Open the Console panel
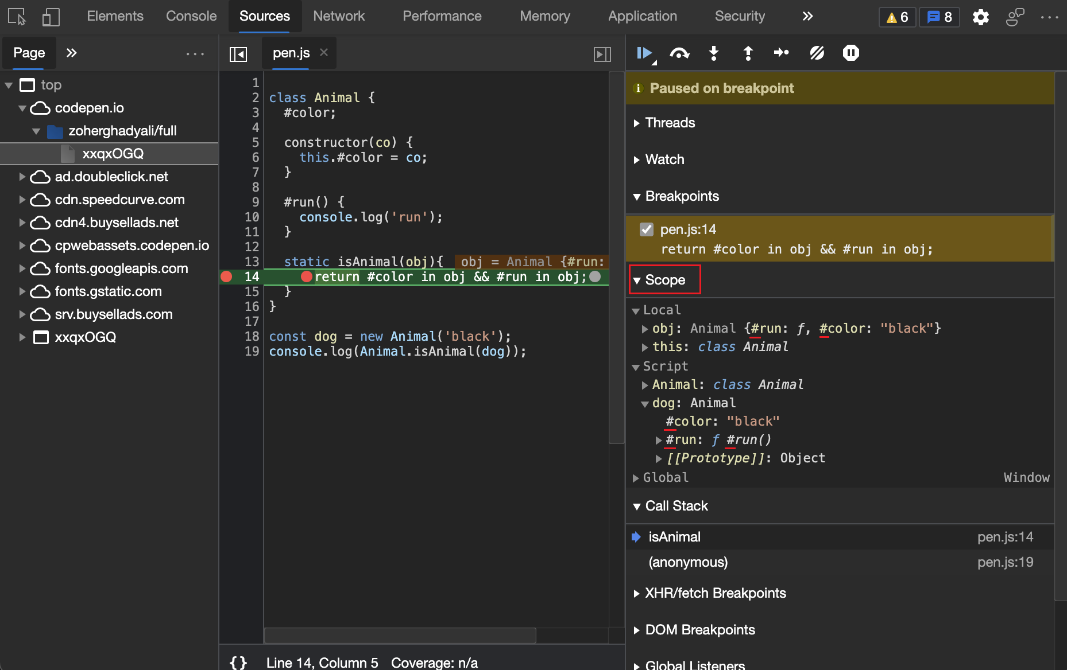This screenshot has width=1067, height=670. (191, 16)
